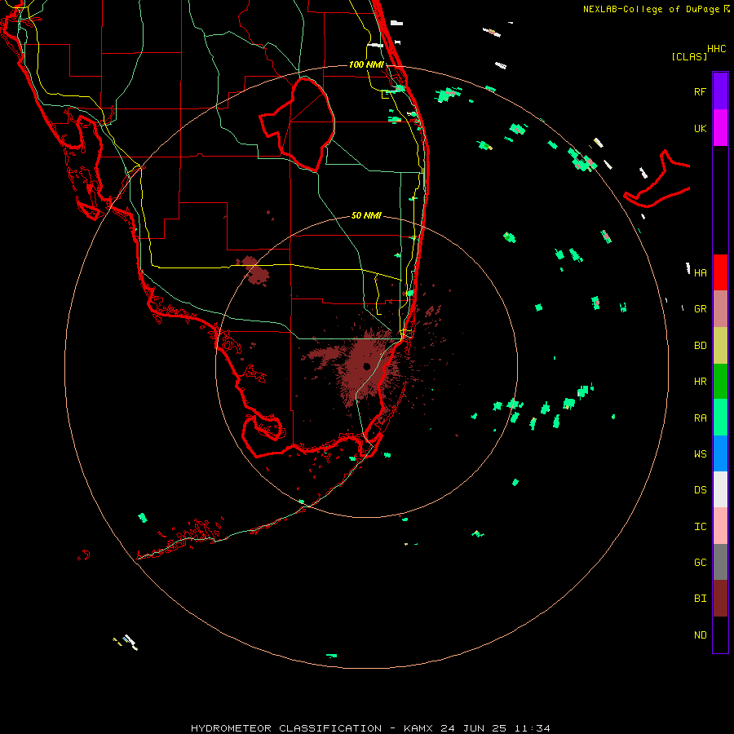Click the 24 JUN 25 date text

(473, 728)
